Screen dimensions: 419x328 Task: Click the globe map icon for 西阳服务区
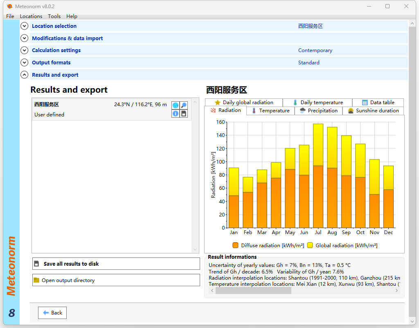(x=175, y=105)
